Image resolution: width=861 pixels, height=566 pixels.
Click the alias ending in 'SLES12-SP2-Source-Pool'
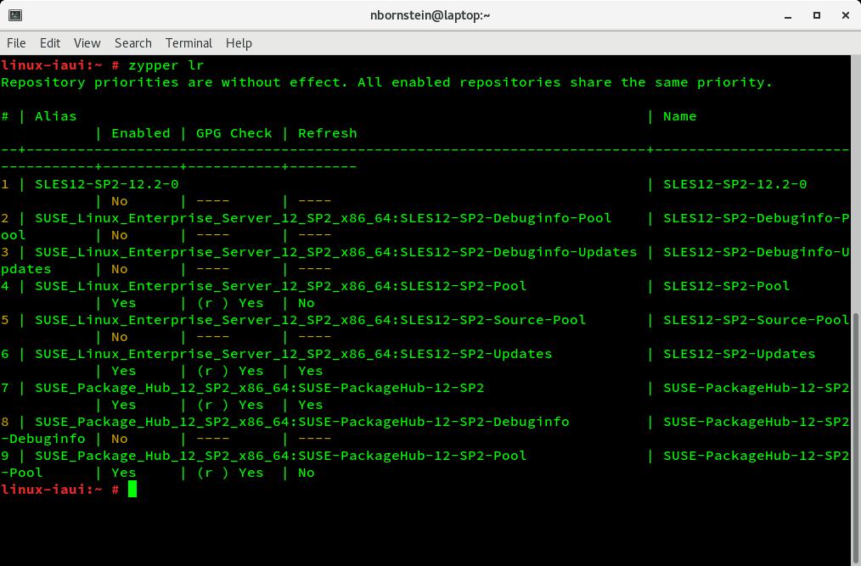[x=310, y=320]
